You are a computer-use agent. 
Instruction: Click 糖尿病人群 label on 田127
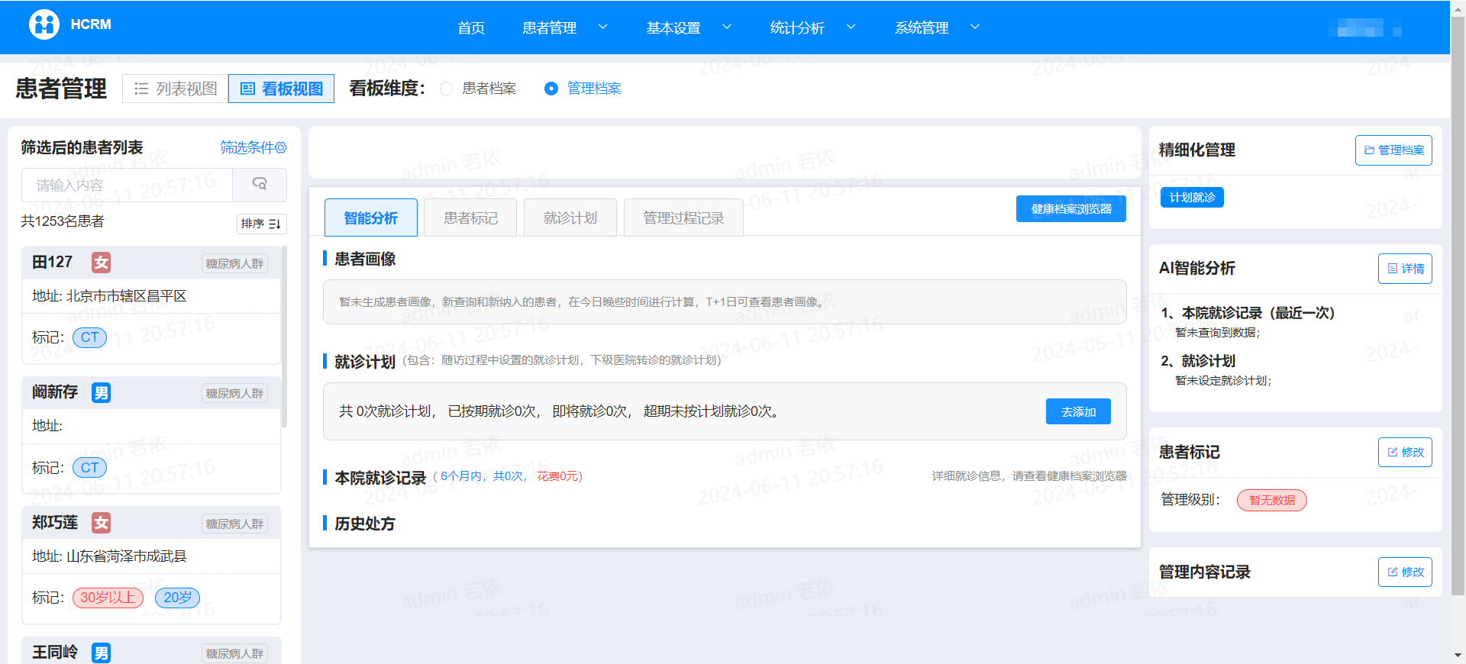pyautogui.click(x=234, y=263)
